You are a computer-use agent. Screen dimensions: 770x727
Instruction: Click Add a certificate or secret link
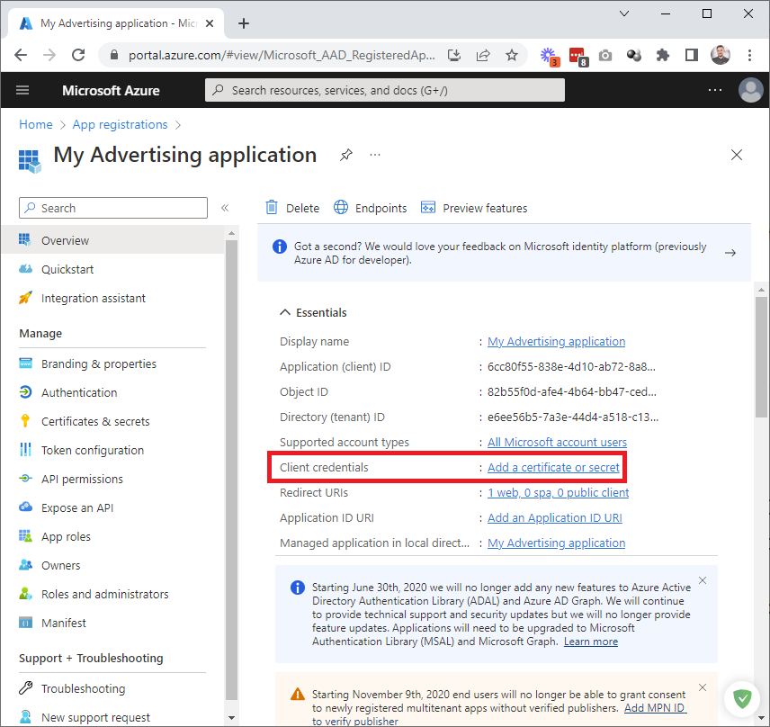[x=553, y=467]
